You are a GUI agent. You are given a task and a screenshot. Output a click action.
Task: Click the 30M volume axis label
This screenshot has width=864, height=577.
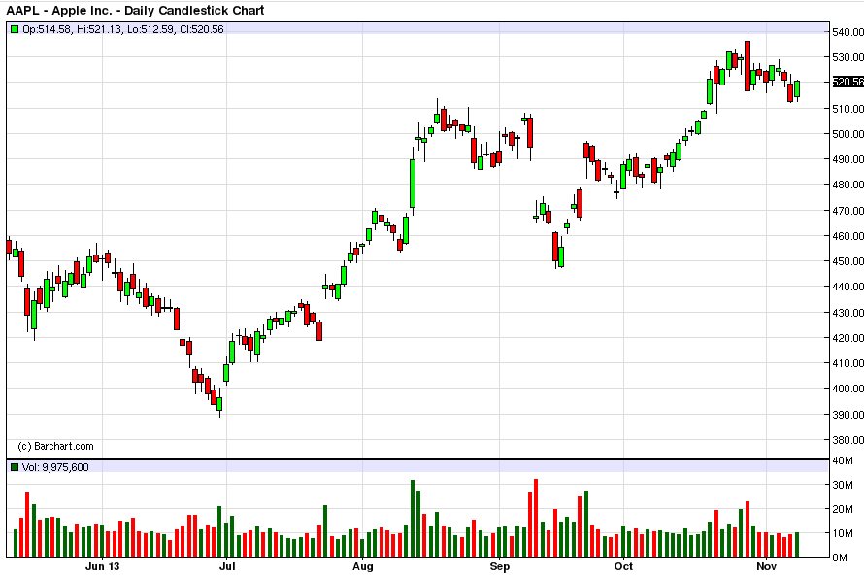[843, 485]
